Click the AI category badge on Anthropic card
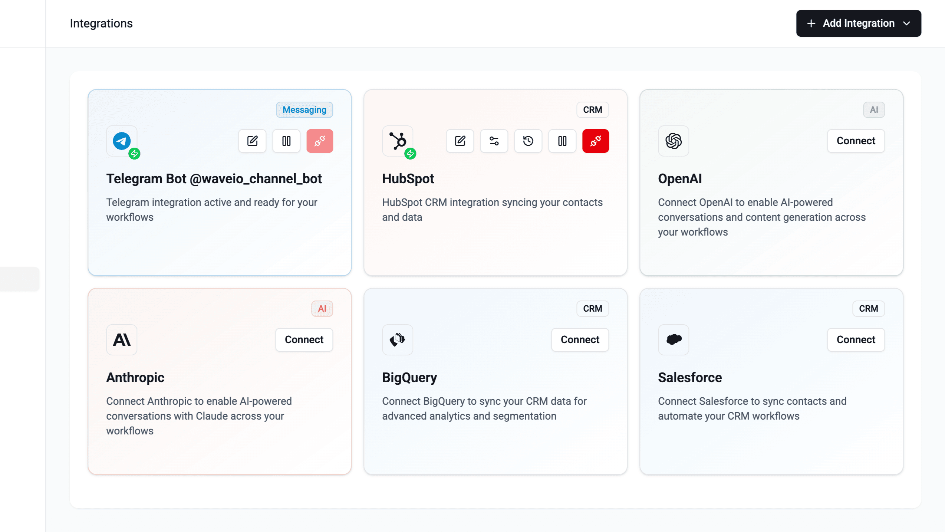 [x=322, y=308]
